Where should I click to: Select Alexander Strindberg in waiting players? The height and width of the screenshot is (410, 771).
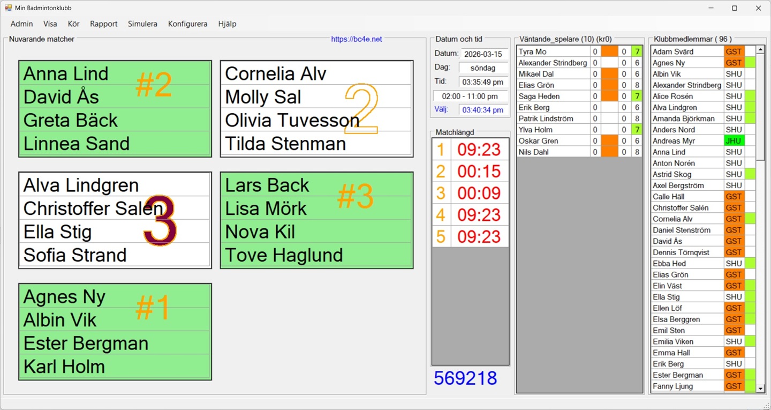553,63
